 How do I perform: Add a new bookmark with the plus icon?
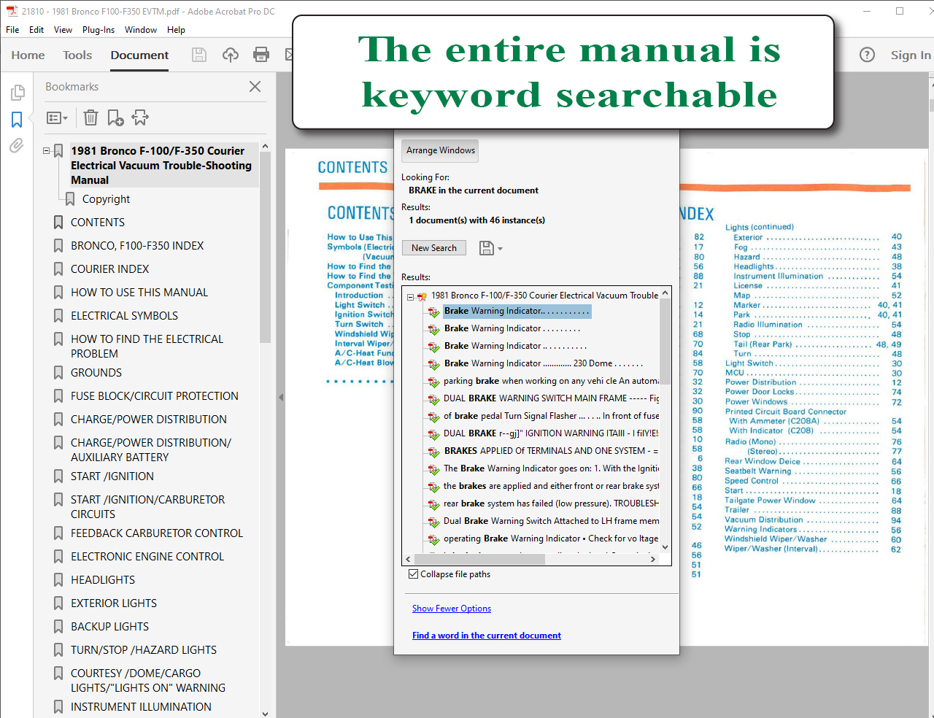click(x=115, y=117)
